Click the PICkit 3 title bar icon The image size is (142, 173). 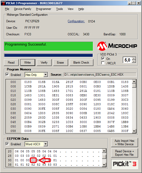coord(3,3)
